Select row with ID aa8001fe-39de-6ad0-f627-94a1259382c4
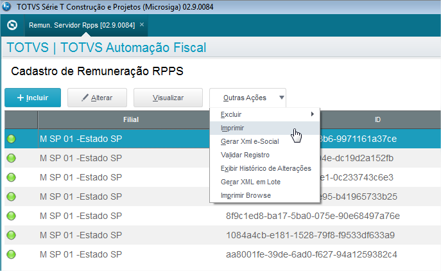 pyautogui.click(x=223, y=254)
